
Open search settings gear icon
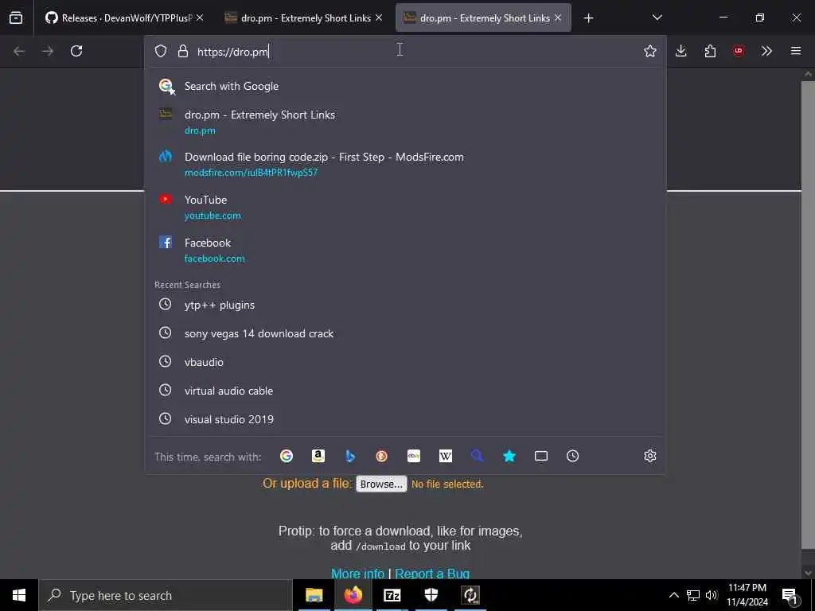click(649, 456)
